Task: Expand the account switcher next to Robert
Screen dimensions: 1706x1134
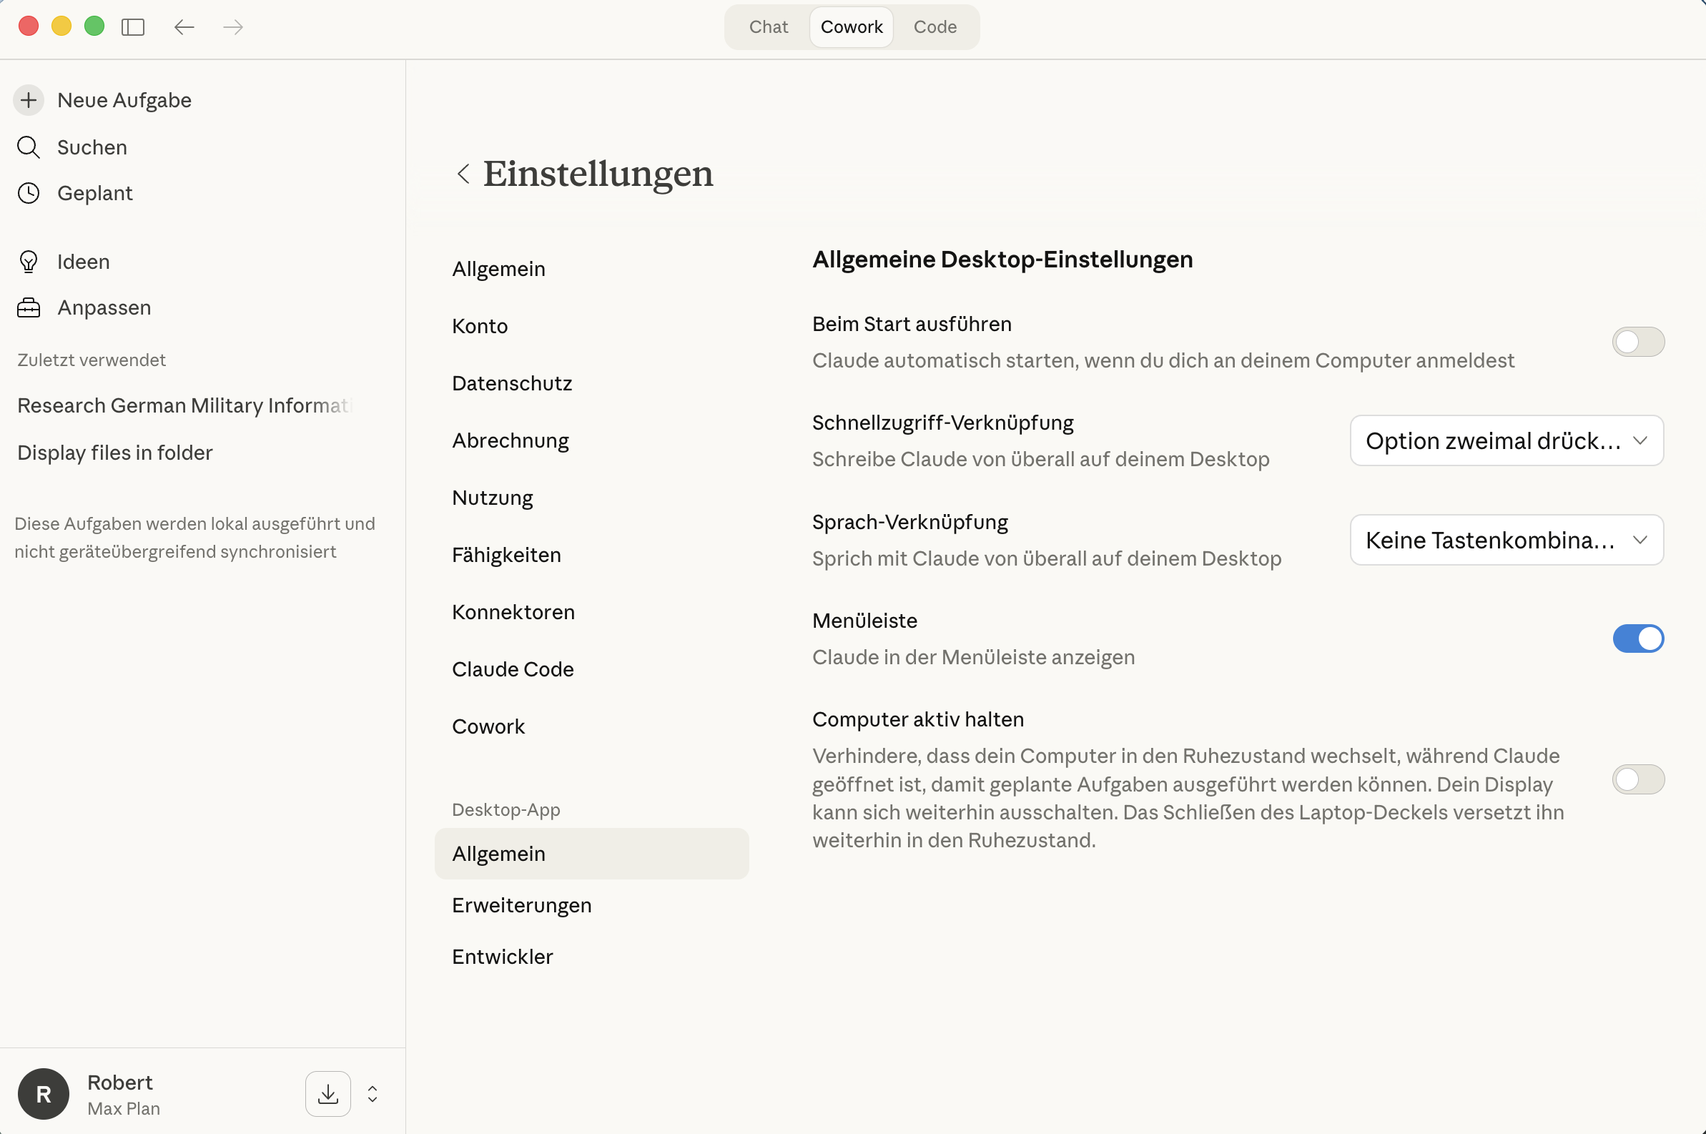Action: point(372,1093)
